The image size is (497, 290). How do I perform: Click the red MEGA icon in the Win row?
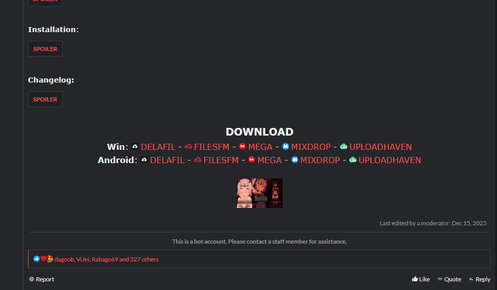tap(242, 146)
